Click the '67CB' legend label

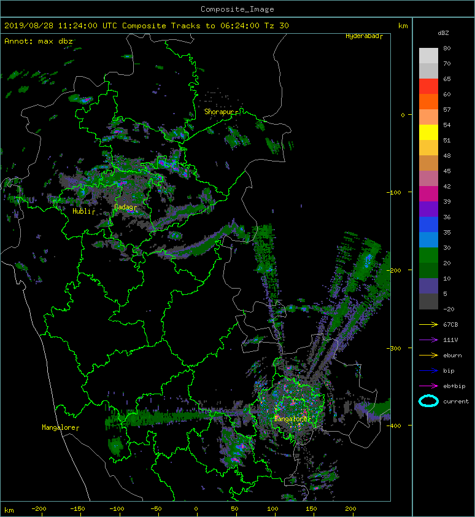450,324
